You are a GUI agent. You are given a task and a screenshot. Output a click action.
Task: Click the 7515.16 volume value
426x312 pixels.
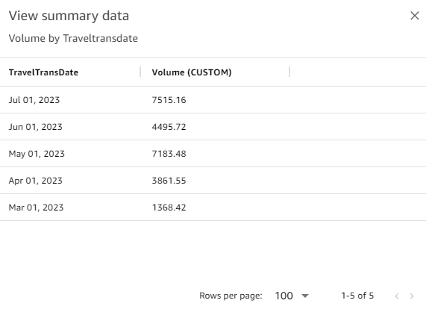click(x=169, y=100)
